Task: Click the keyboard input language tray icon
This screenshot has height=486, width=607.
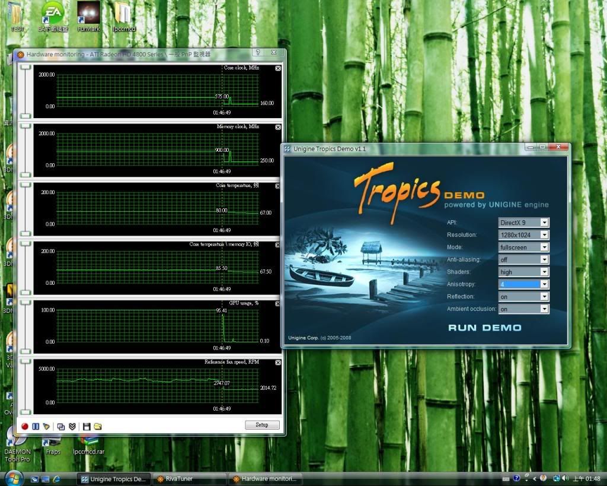Action: coord(506,479)
